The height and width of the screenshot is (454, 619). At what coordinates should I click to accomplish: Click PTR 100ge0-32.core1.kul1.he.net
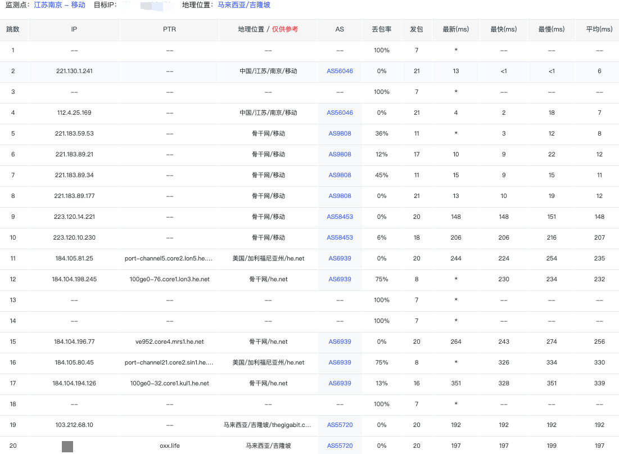(x=170, y=383)
